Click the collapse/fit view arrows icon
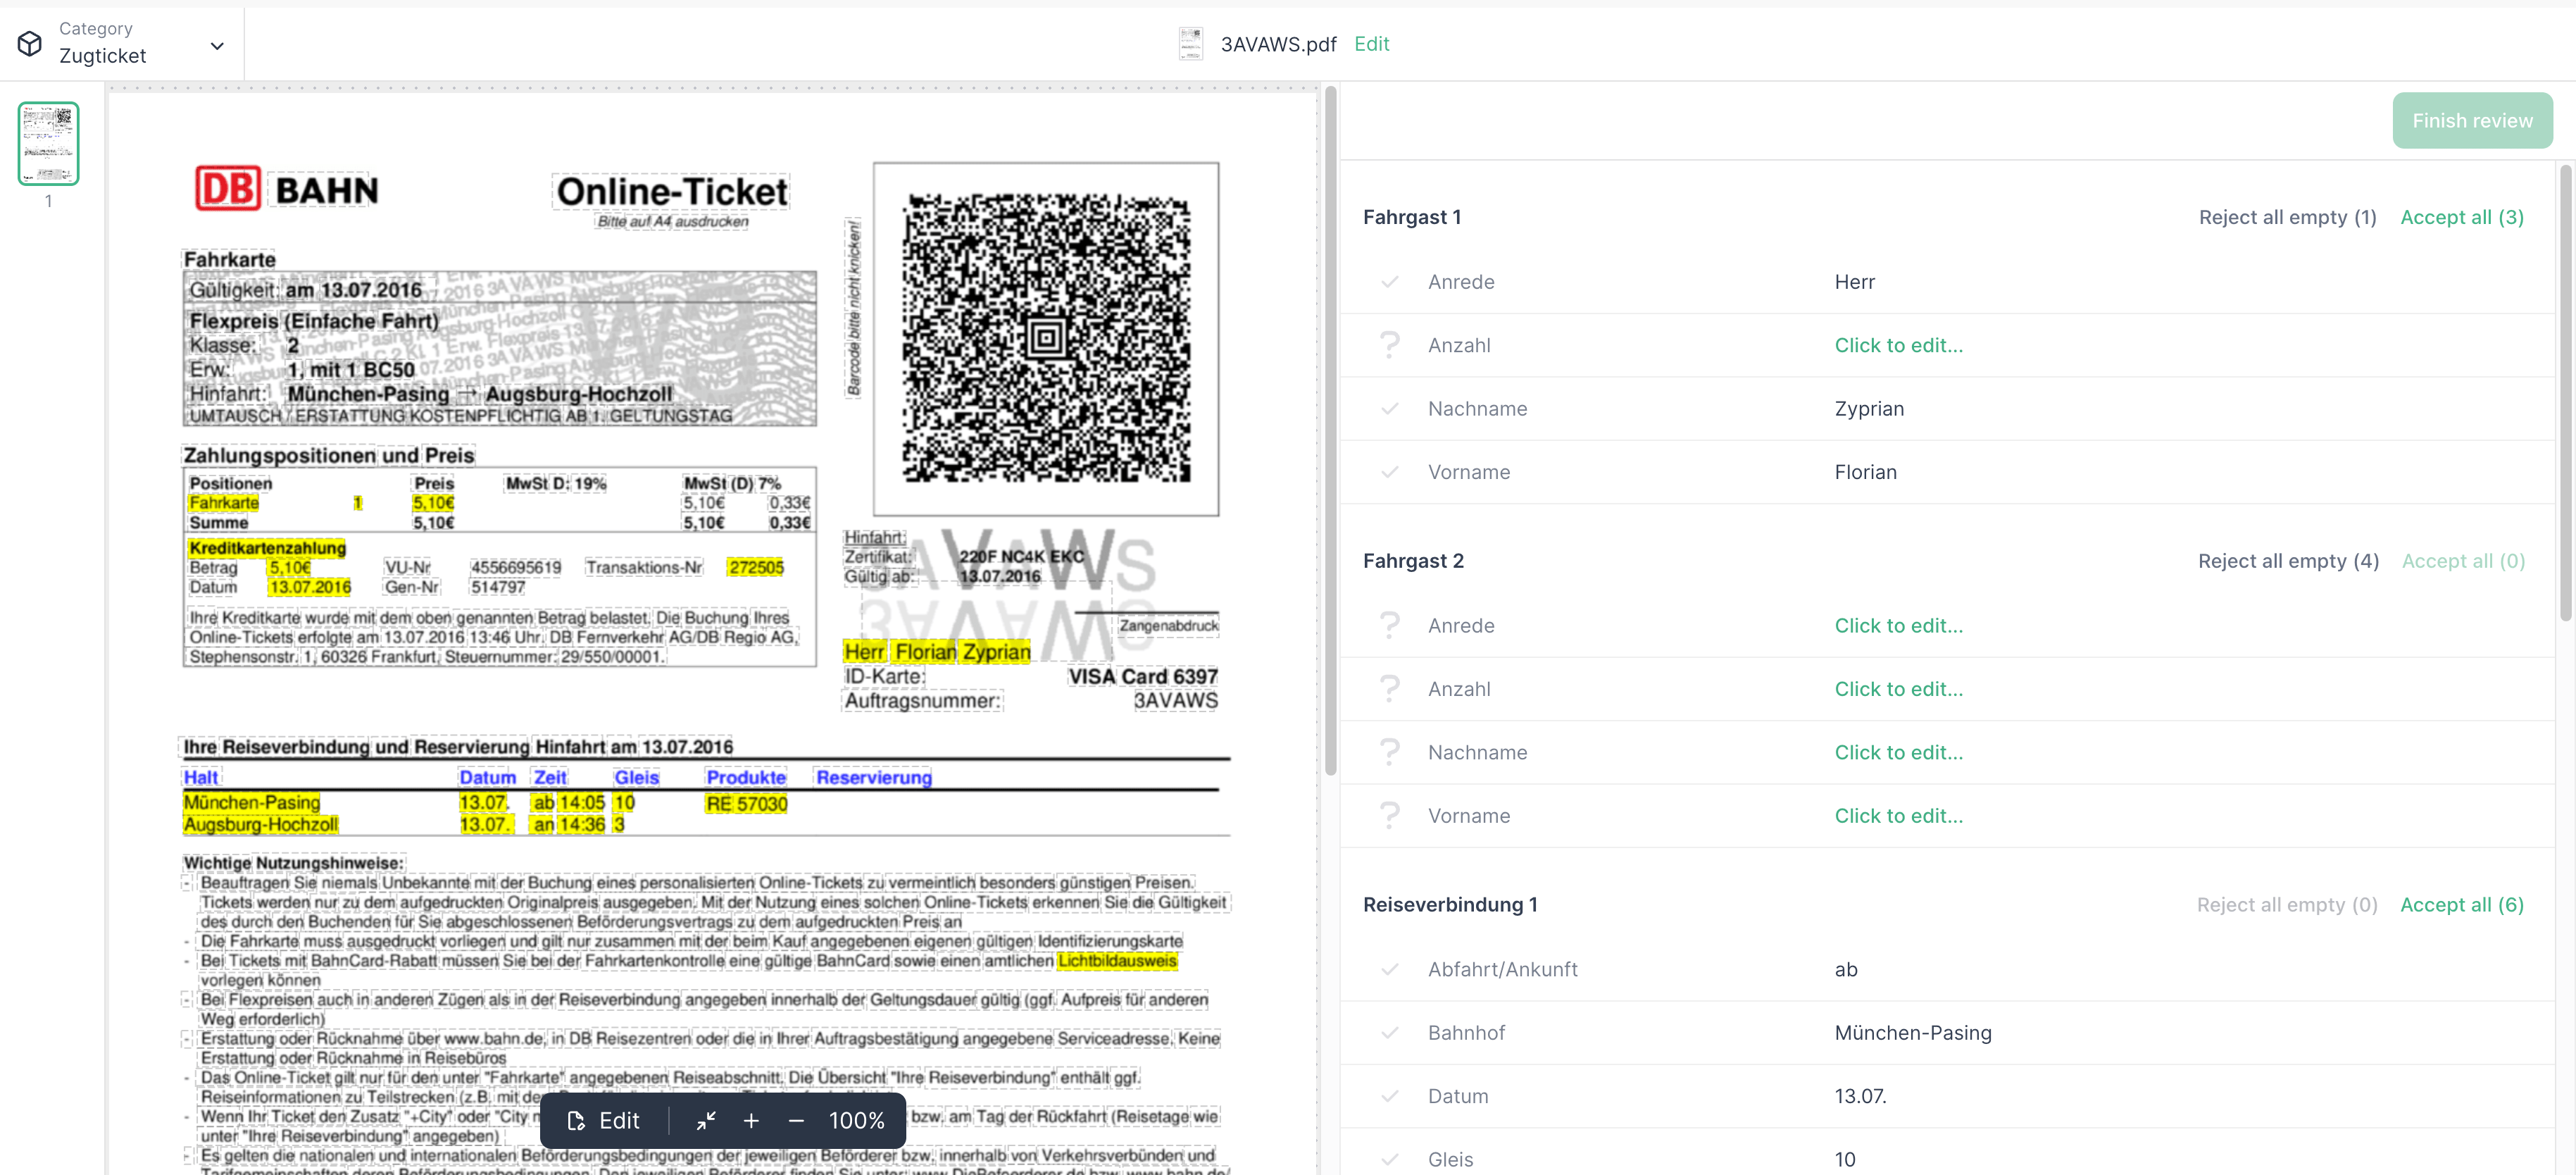Image resolution: width=2576 pixels, height=1175 pixels. 706,1121
